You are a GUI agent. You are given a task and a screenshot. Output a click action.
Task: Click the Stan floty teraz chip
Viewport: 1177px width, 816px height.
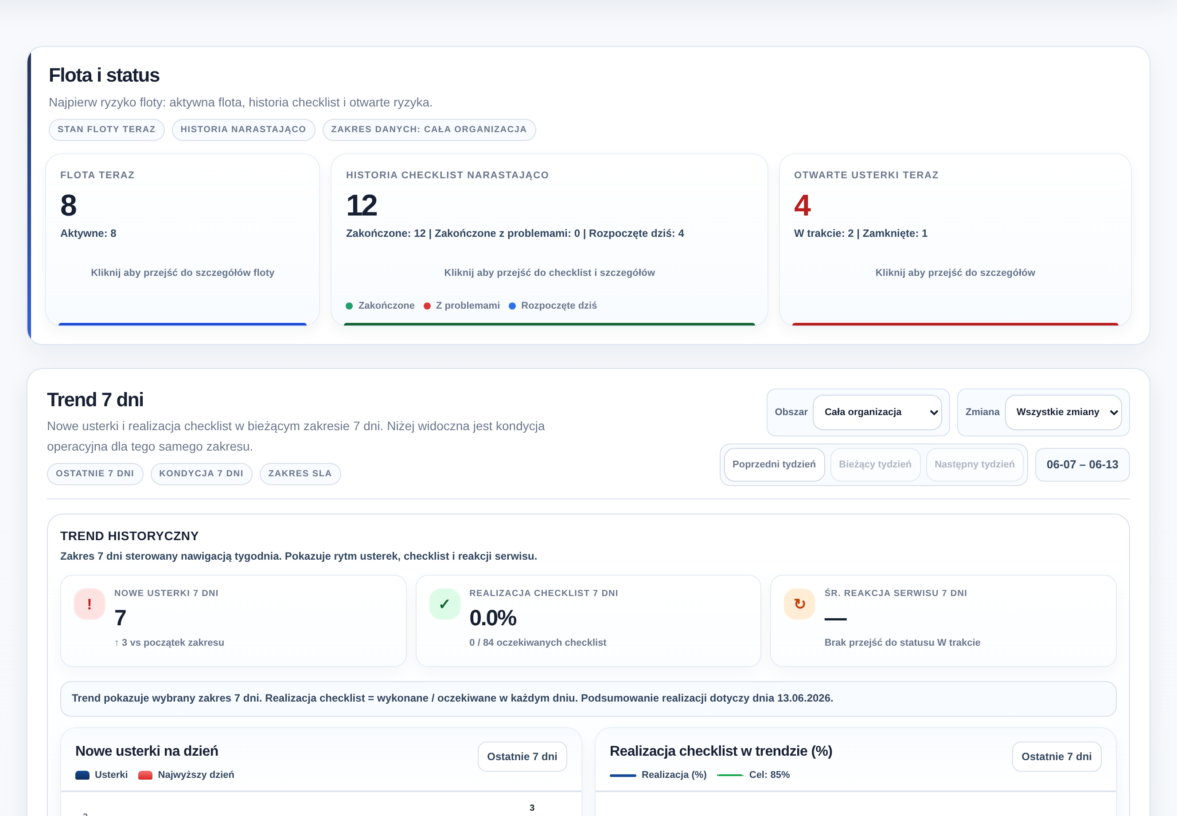(106, 129)
